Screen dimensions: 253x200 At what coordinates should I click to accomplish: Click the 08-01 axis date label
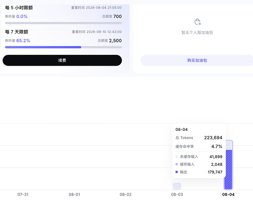[74, 194]
